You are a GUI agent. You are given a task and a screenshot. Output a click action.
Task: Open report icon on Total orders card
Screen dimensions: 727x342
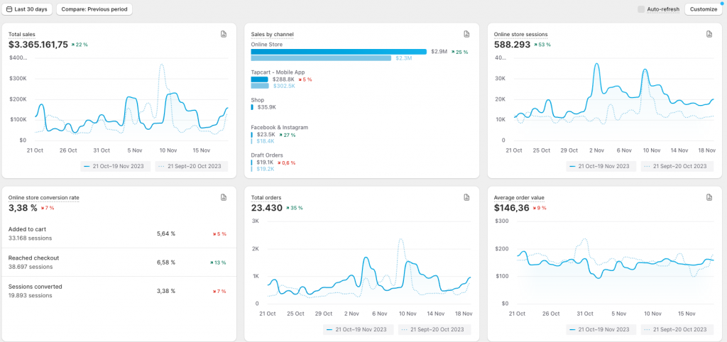point(466,197)
